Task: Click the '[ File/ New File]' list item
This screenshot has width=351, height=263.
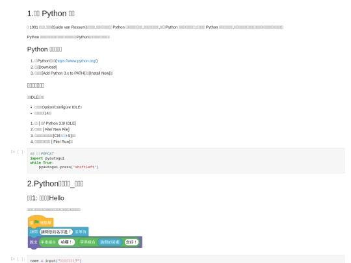Action: (x=52, y=129)
